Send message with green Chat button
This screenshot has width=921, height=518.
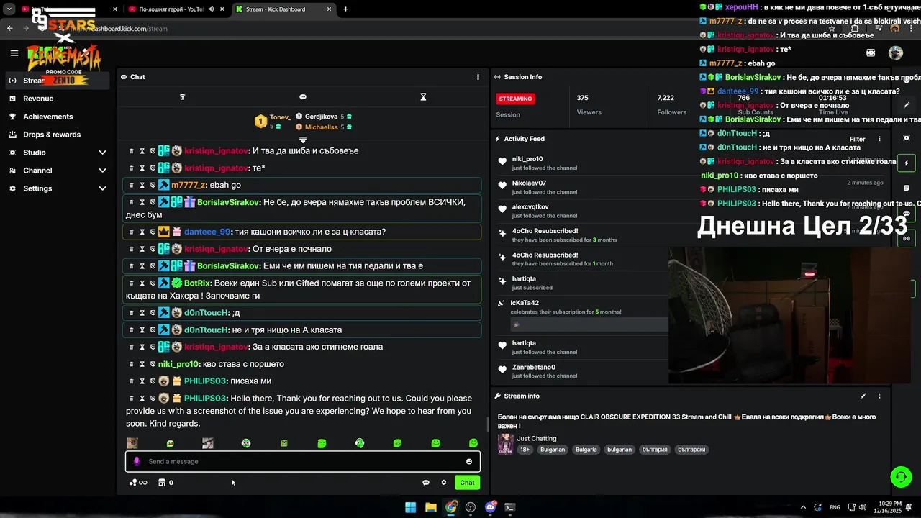[467, 483]
